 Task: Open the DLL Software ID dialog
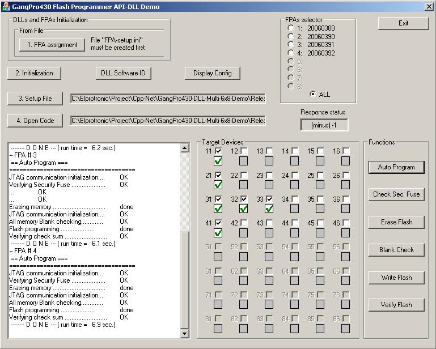click(124, 73)
